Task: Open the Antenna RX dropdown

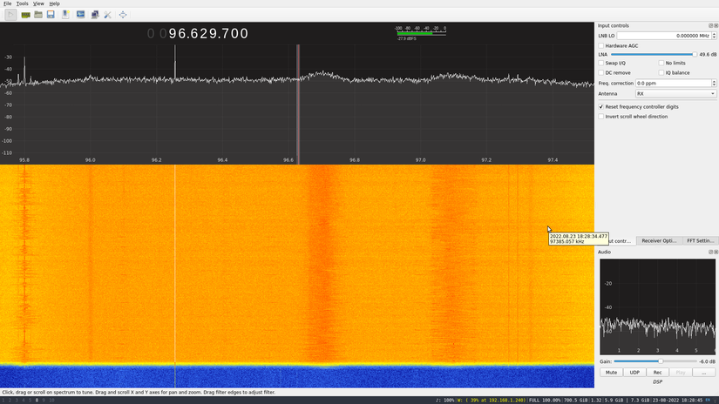Action: point(675,94)
